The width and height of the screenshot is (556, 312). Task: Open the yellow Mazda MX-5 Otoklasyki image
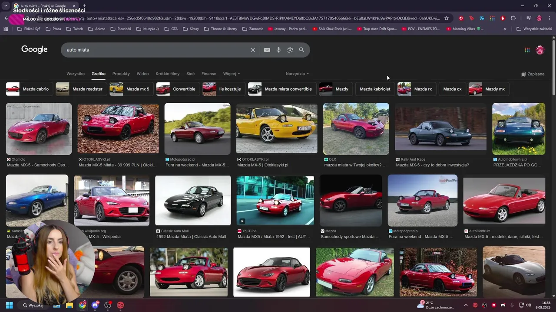(x=277, y=129)
